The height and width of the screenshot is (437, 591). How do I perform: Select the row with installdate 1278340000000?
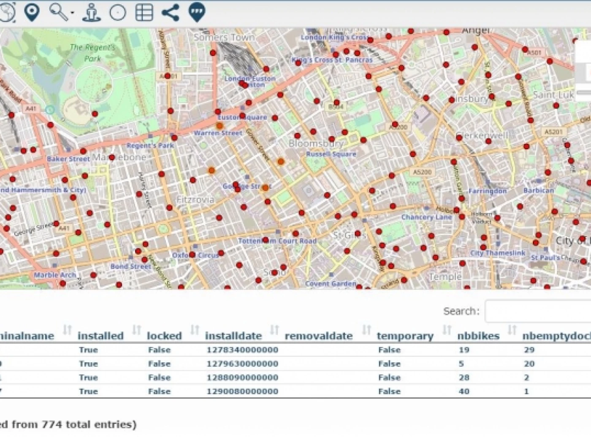coord(242,350)
